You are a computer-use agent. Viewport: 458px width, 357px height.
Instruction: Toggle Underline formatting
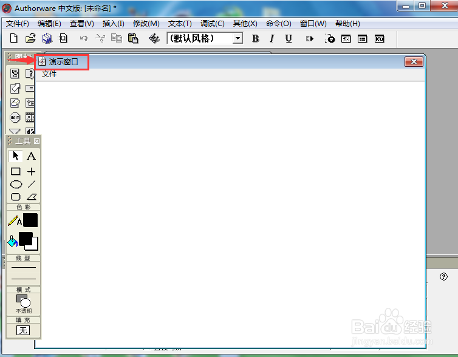click(289, 38)
